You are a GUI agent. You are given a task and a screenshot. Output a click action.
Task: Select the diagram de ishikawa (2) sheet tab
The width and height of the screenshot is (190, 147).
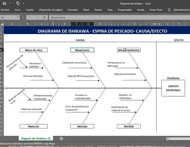(x=36, y=139)
